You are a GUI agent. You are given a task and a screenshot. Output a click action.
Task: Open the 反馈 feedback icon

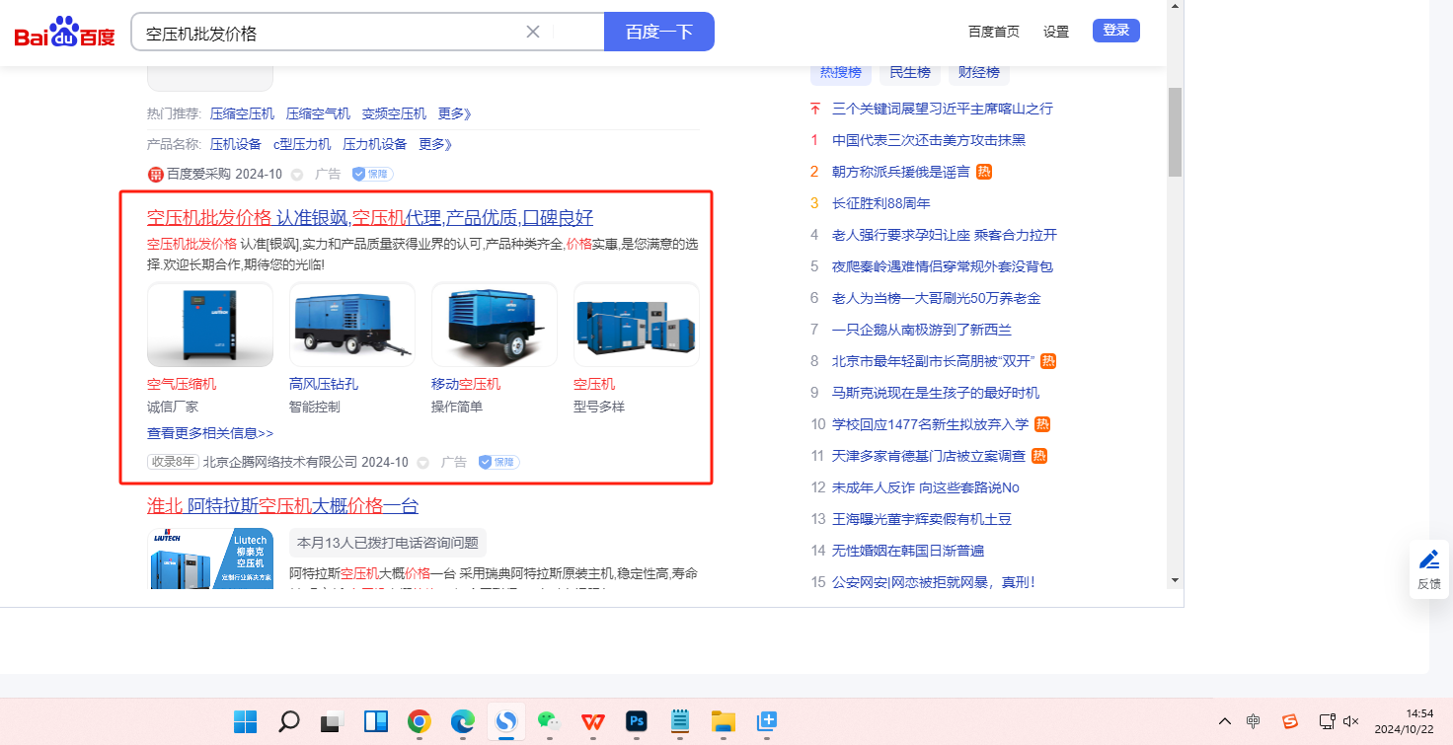(x=1429, y=569)
